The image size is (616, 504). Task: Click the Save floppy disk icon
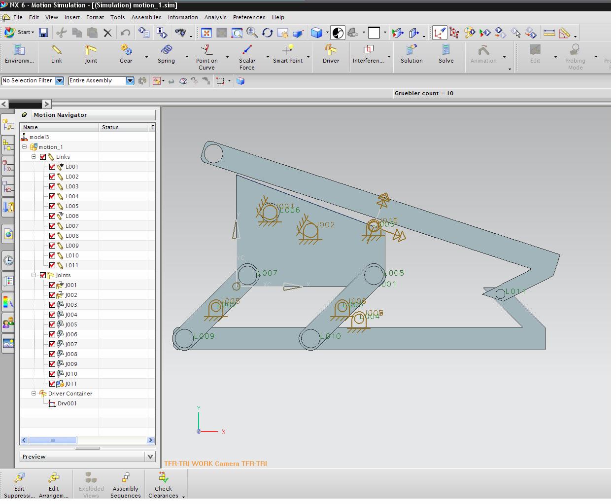tap(44, 33)
